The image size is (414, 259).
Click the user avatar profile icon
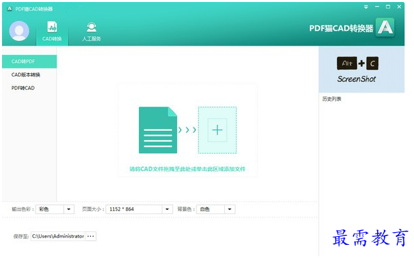tap(19, 31)
